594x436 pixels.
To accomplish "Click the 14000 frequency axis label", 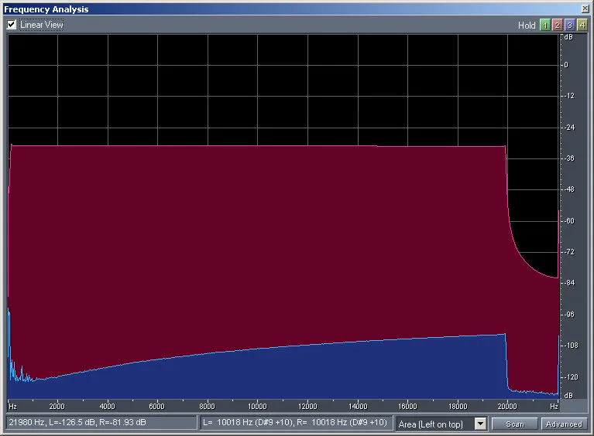I will 358,407.
